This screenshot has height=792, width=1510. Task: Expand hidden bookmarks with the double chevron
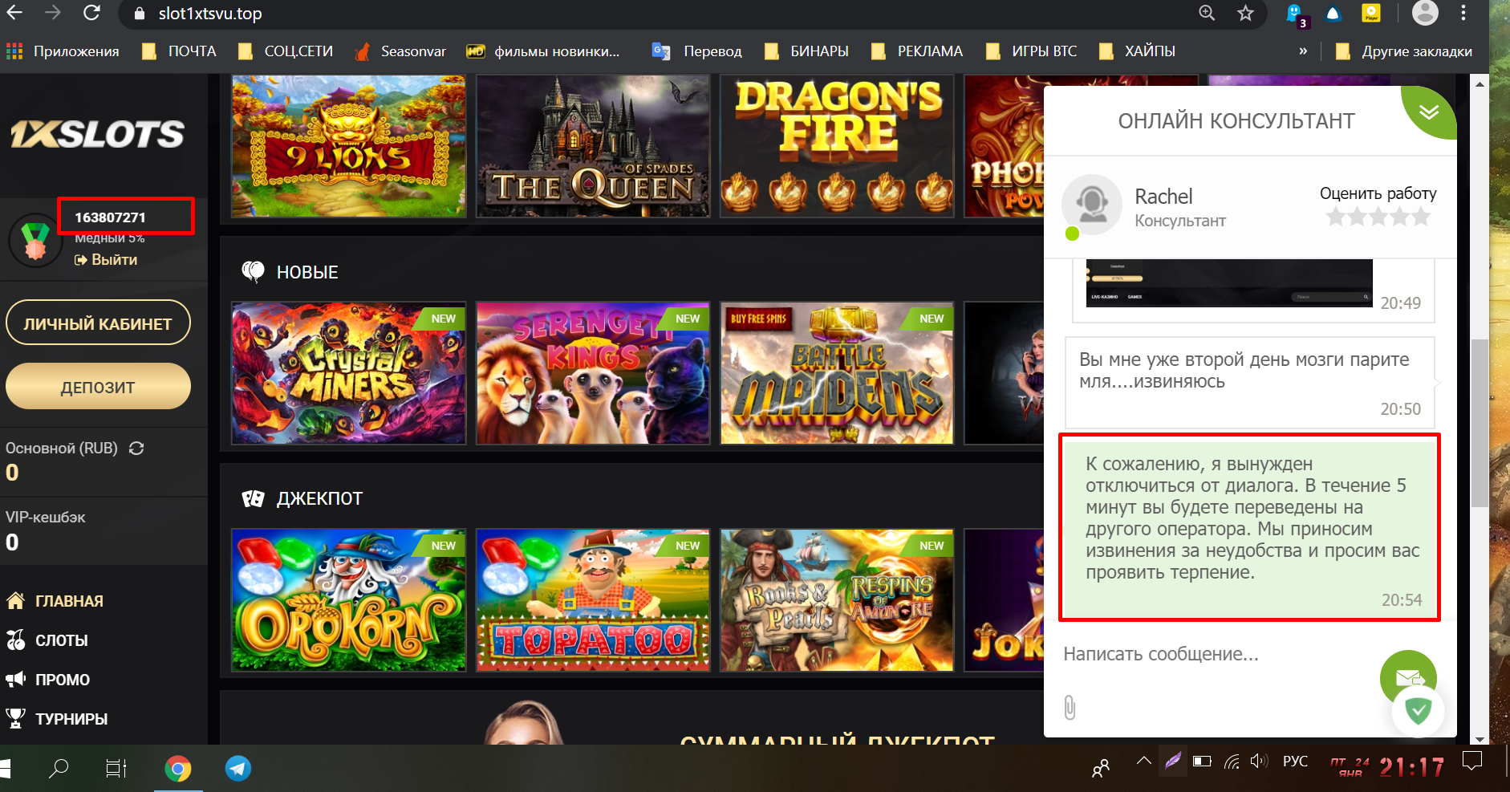point(1303,51)
